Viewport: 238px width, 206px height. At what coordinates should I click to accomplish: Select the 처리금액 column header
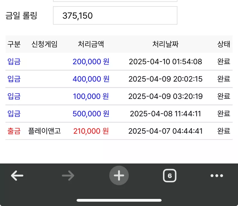91,44
